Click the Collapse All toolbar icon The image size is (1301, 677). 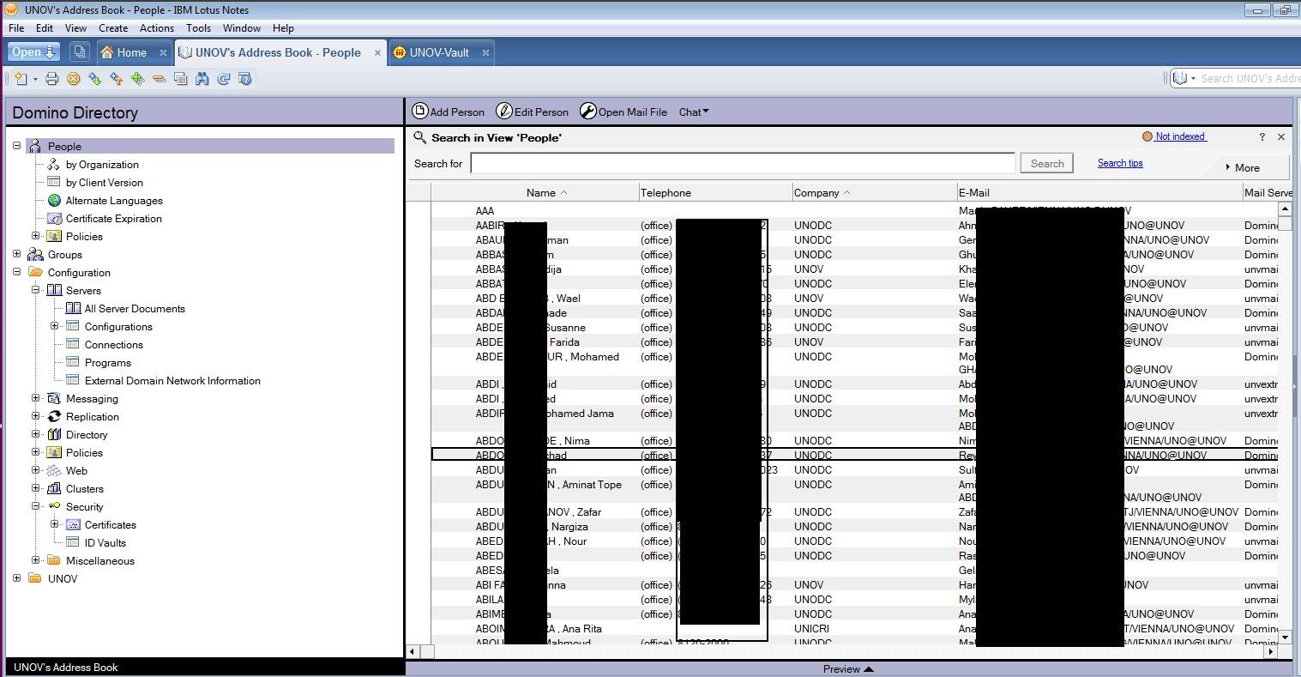click(159, 79)
